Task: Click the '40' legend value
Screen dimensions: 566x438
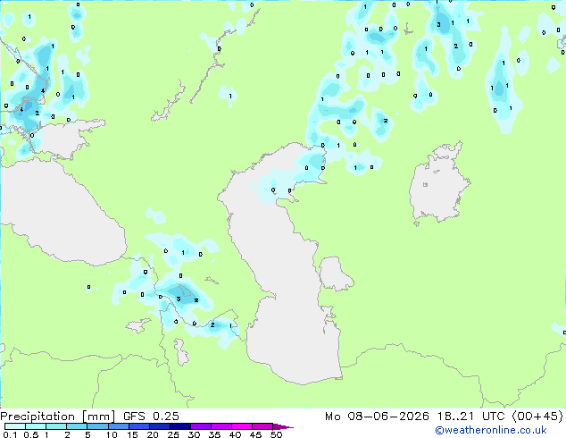Action: (x=235, y=434)
